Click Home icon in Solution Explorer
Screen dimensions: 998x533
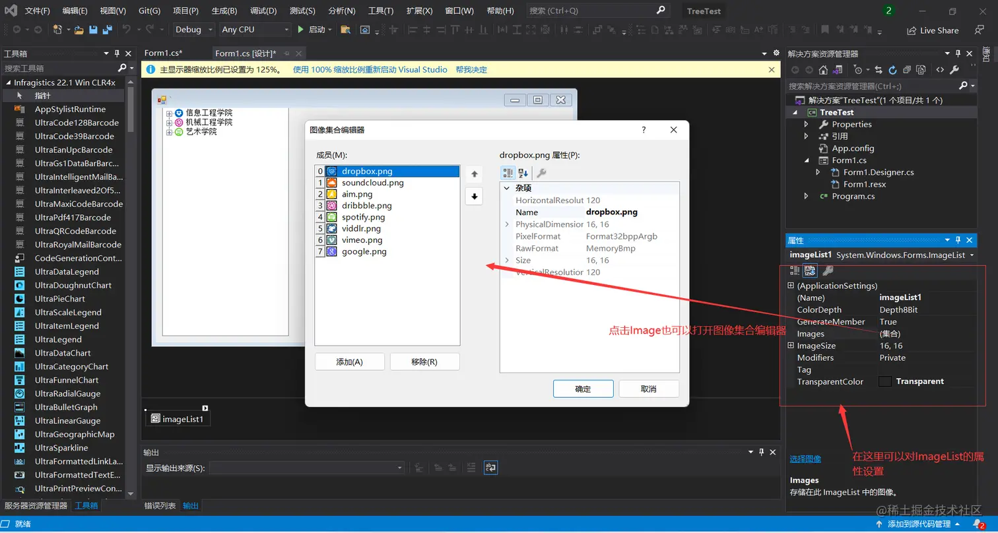pos(823,70)
